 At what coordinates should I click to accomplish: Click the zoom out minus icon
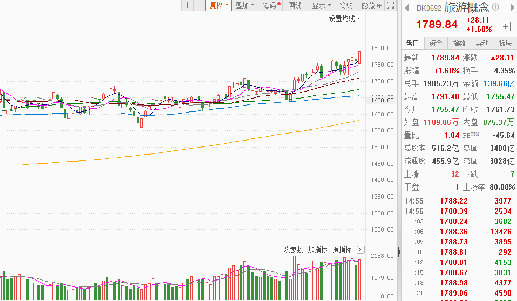199,5
